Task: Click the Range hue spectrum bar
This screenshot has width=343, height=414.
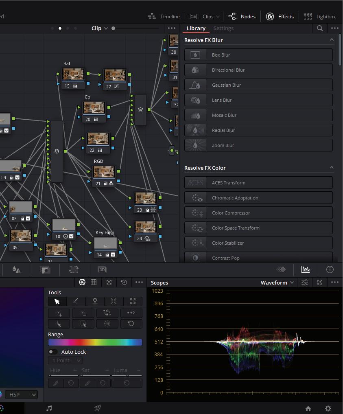Action: 95,342
